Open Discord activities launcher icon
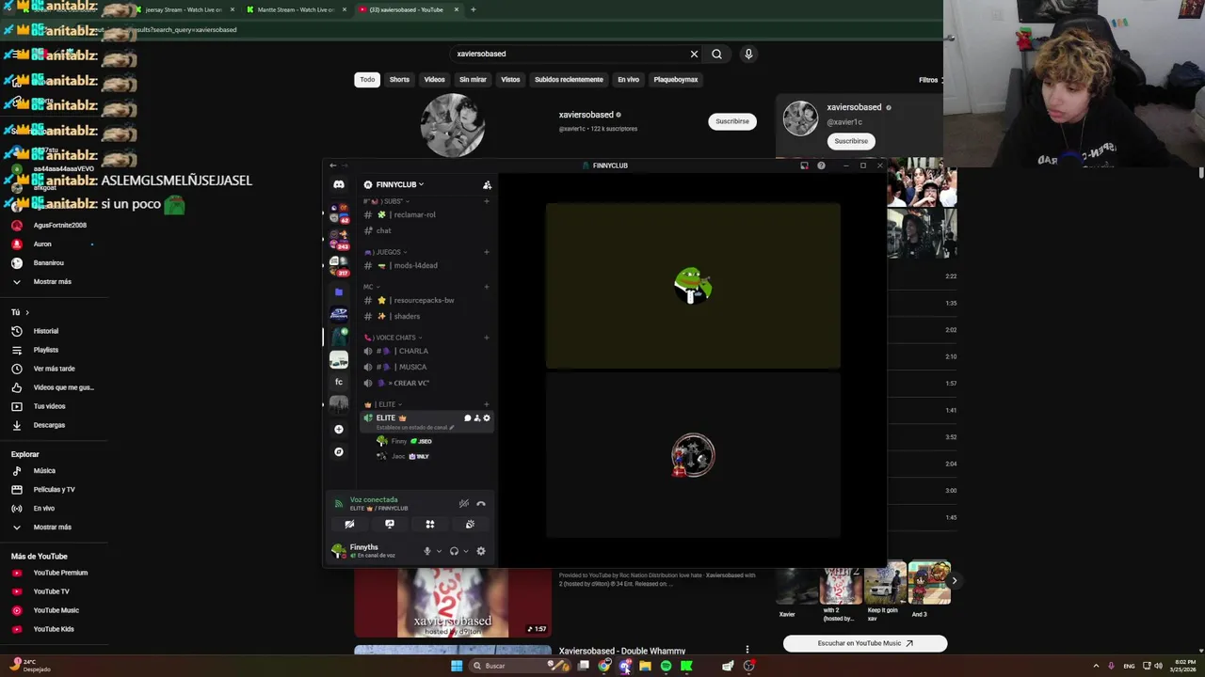The height and width of the screenshot is (677, 1205). click(430, 525)
